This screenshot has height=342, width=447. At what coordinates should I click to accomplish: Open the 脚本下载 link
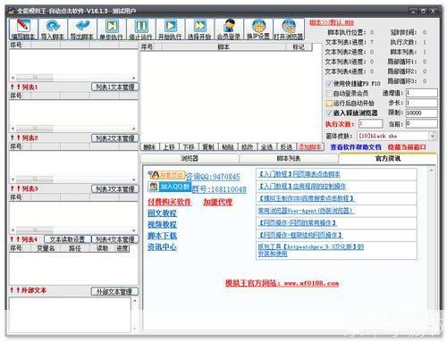point(162,236)
